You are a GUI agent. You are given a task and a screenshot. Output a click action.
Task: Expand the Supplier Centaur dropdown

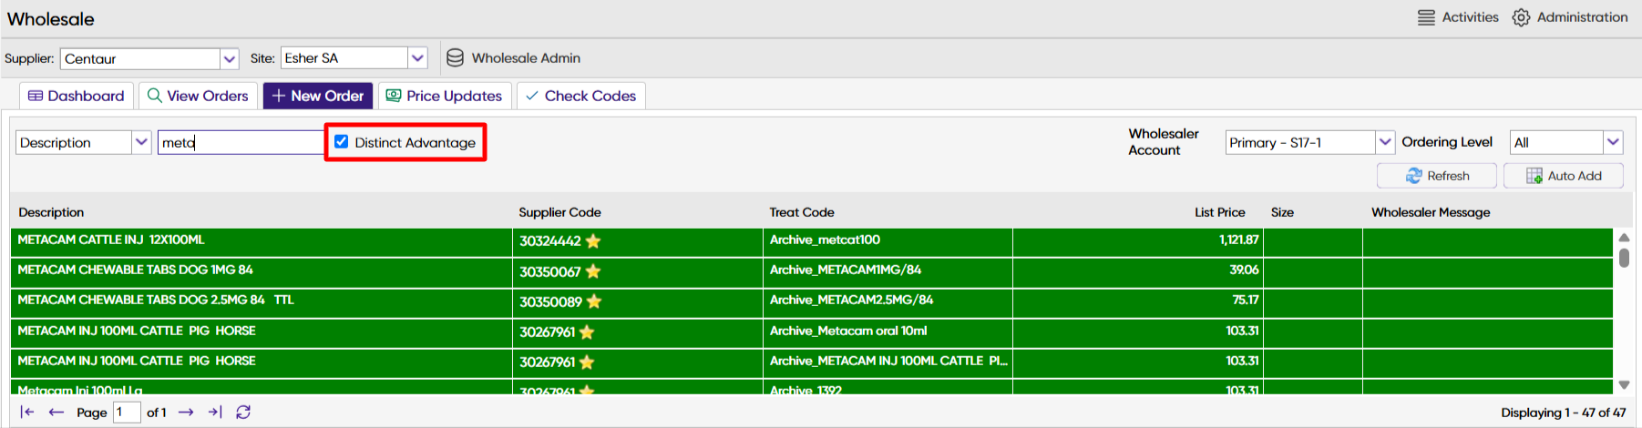point(230,59)
